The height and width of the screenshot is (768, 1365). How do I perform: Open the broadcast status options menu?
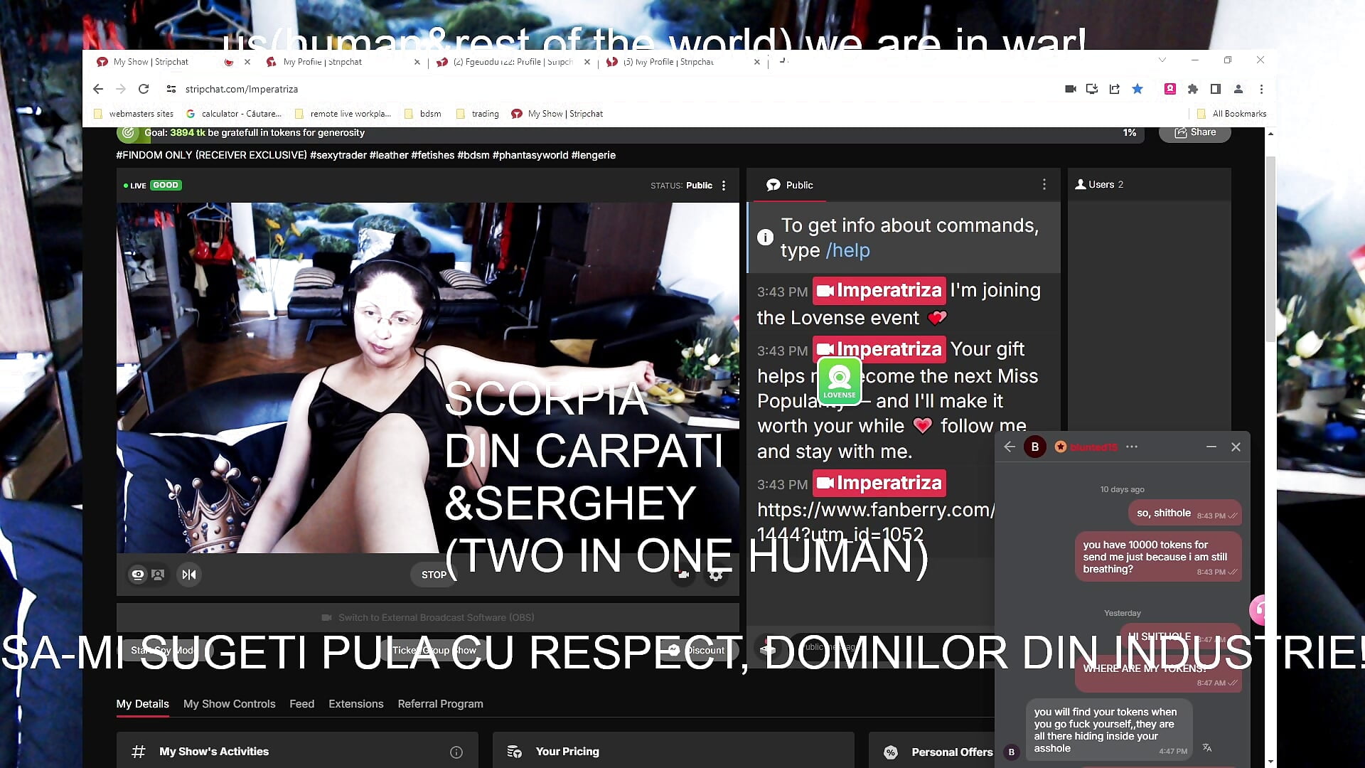click(724, 186)
